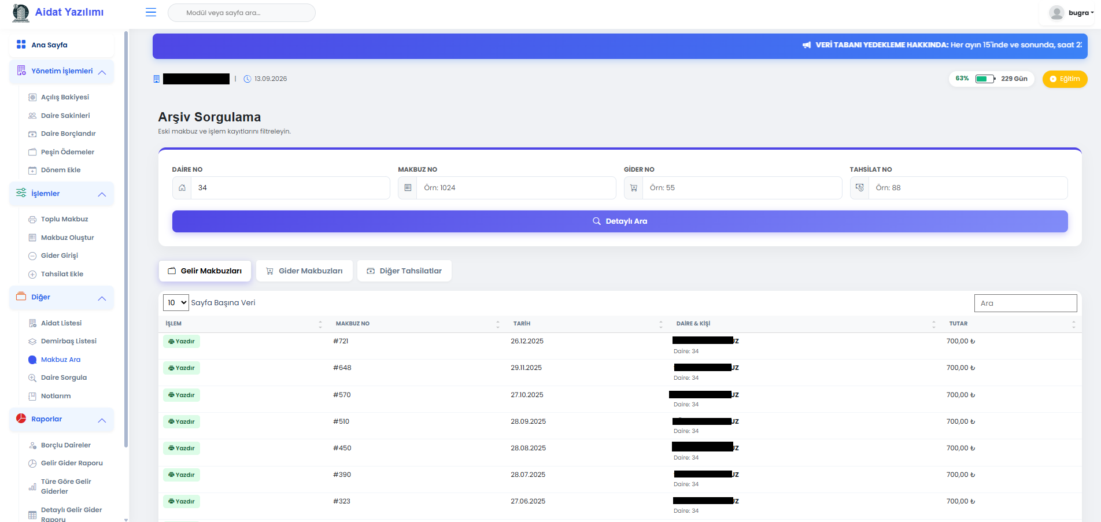1101x522 pixels.
Task: Print receipt #721 with Yazdır
Action: (x=182, y=342)
